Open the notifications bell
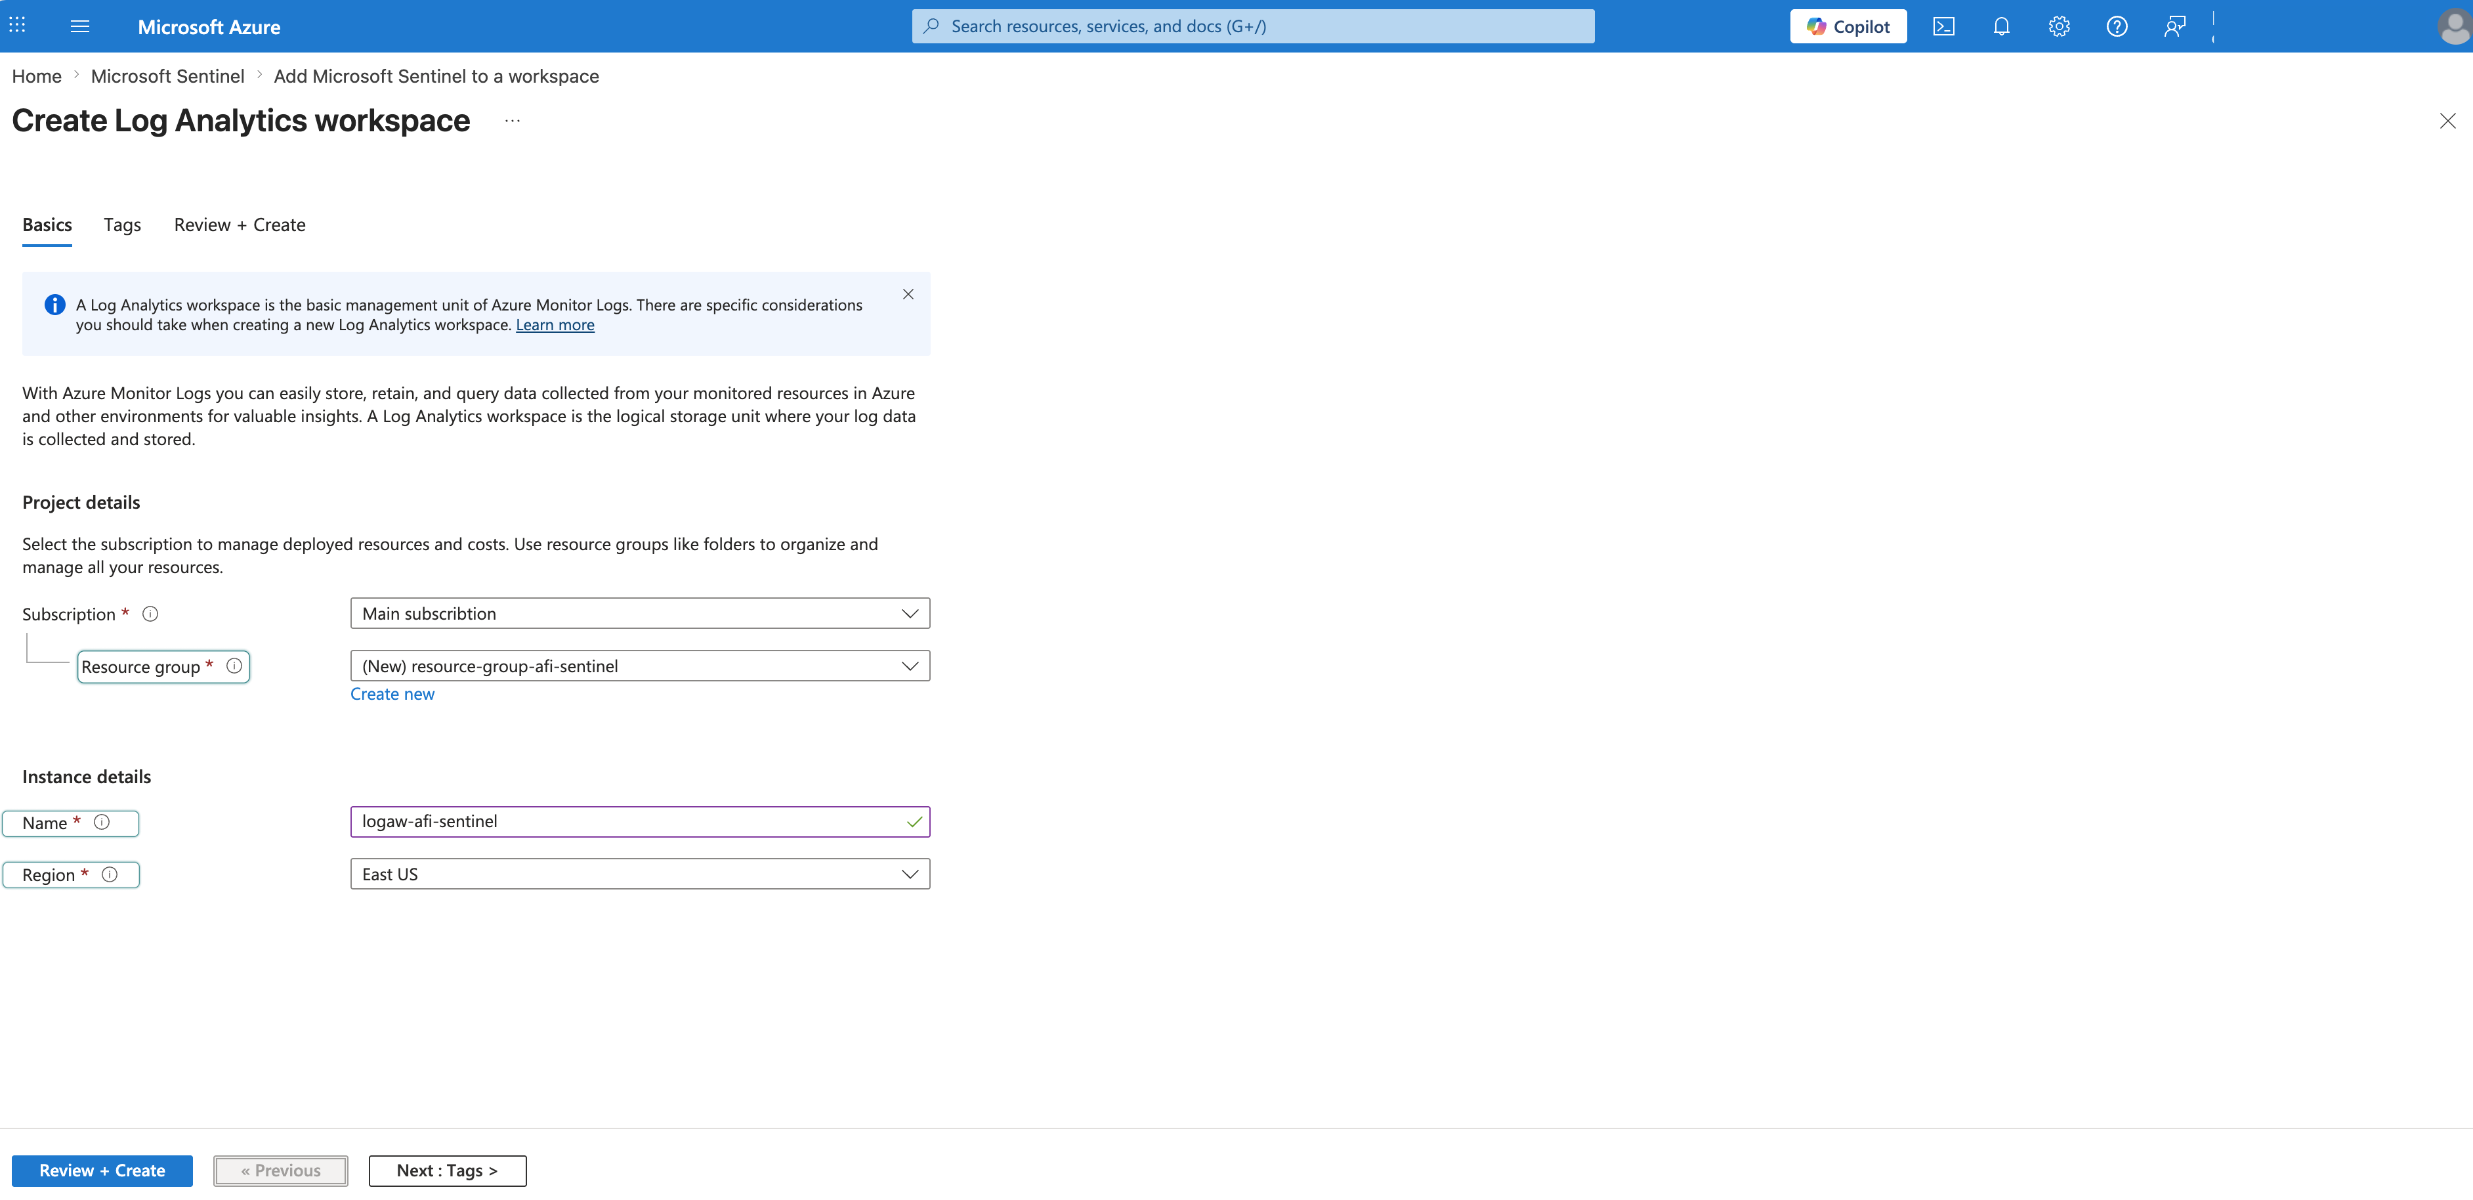2473x1200 pixels. coord(2002,26)
